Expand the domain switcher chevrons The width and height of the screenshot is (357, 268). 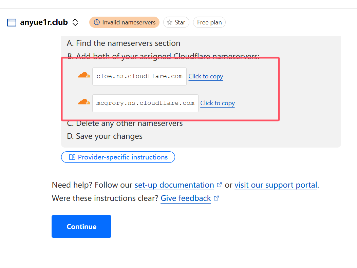[75, 22]
